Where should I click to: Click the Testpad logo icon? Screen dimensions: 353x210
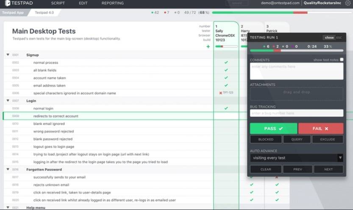(8, 3)
